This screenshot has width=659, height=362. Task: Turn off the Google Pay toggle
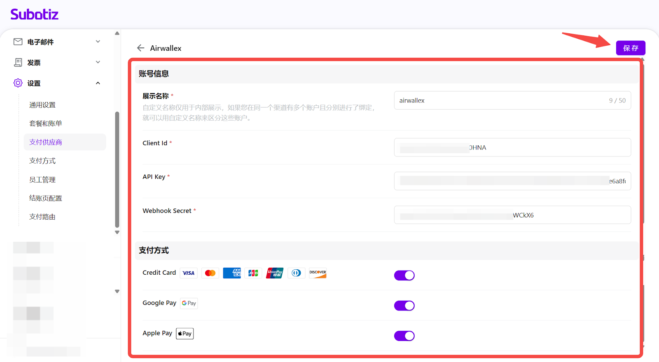pyautogui.click(x=404, y=306)
